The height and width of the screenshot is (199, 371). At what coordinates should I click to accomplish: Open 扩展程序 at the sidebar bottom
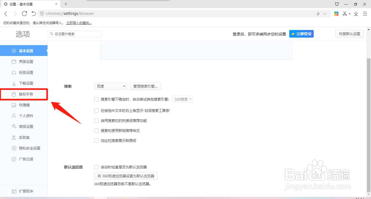coord(24,191)
